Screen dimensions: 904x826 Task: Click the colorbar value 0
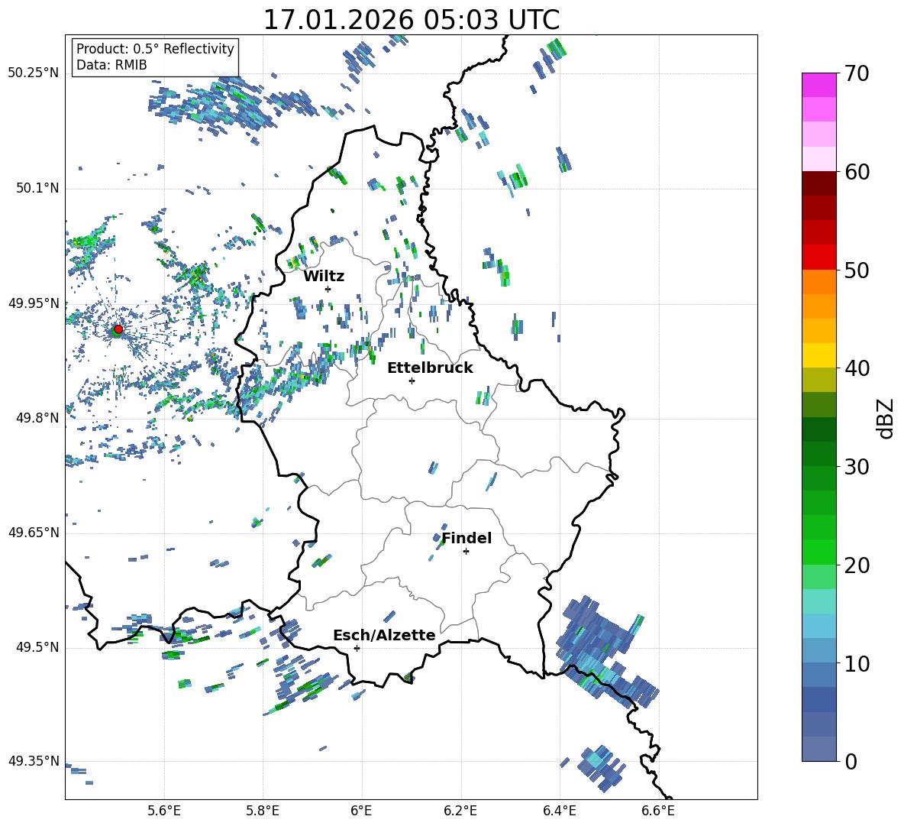851,761
